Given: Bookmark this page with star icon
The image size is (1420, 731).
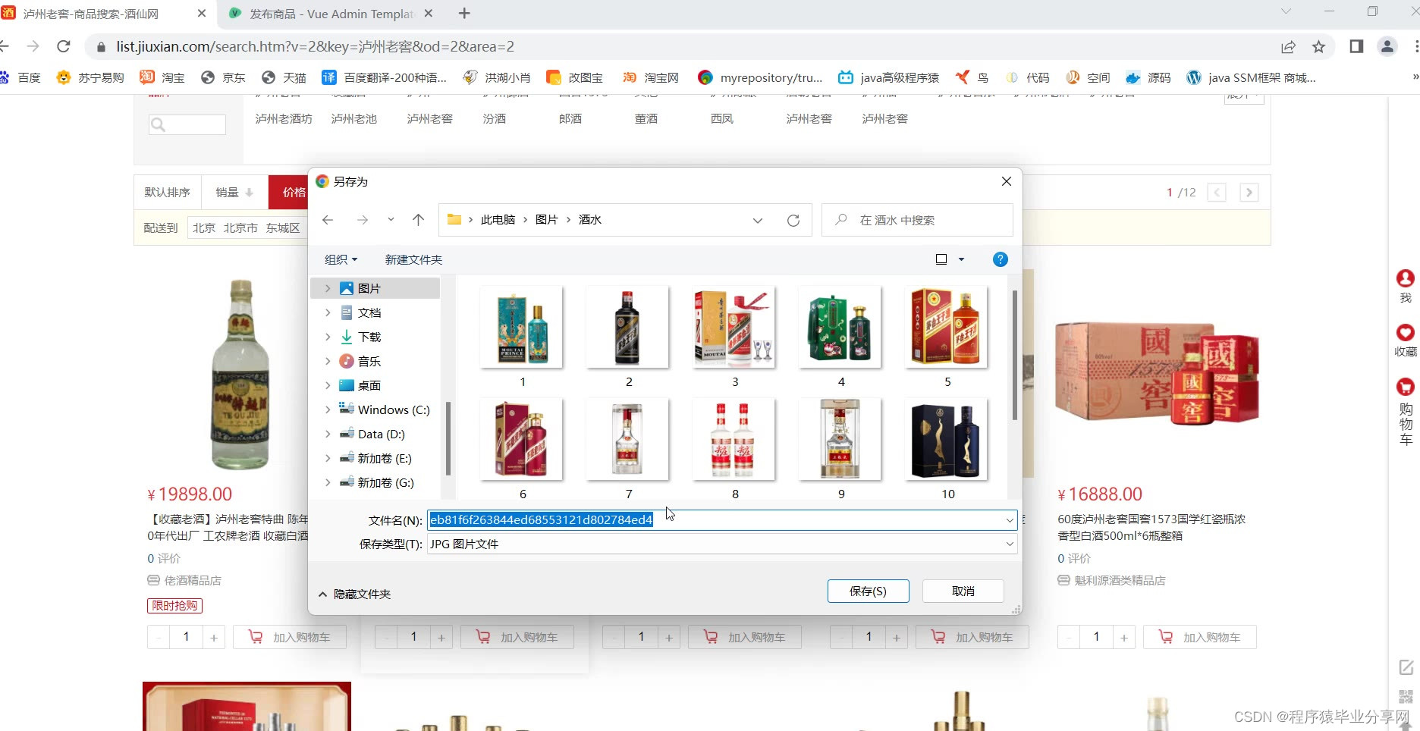Looking at the screenshot, I should coord(1319,47).
